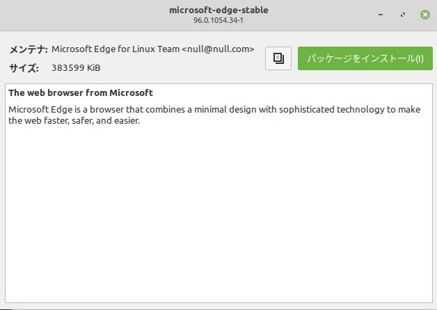Close the microsoft-edge-stable window
The image size is (437, 310).
coord(424,15)
